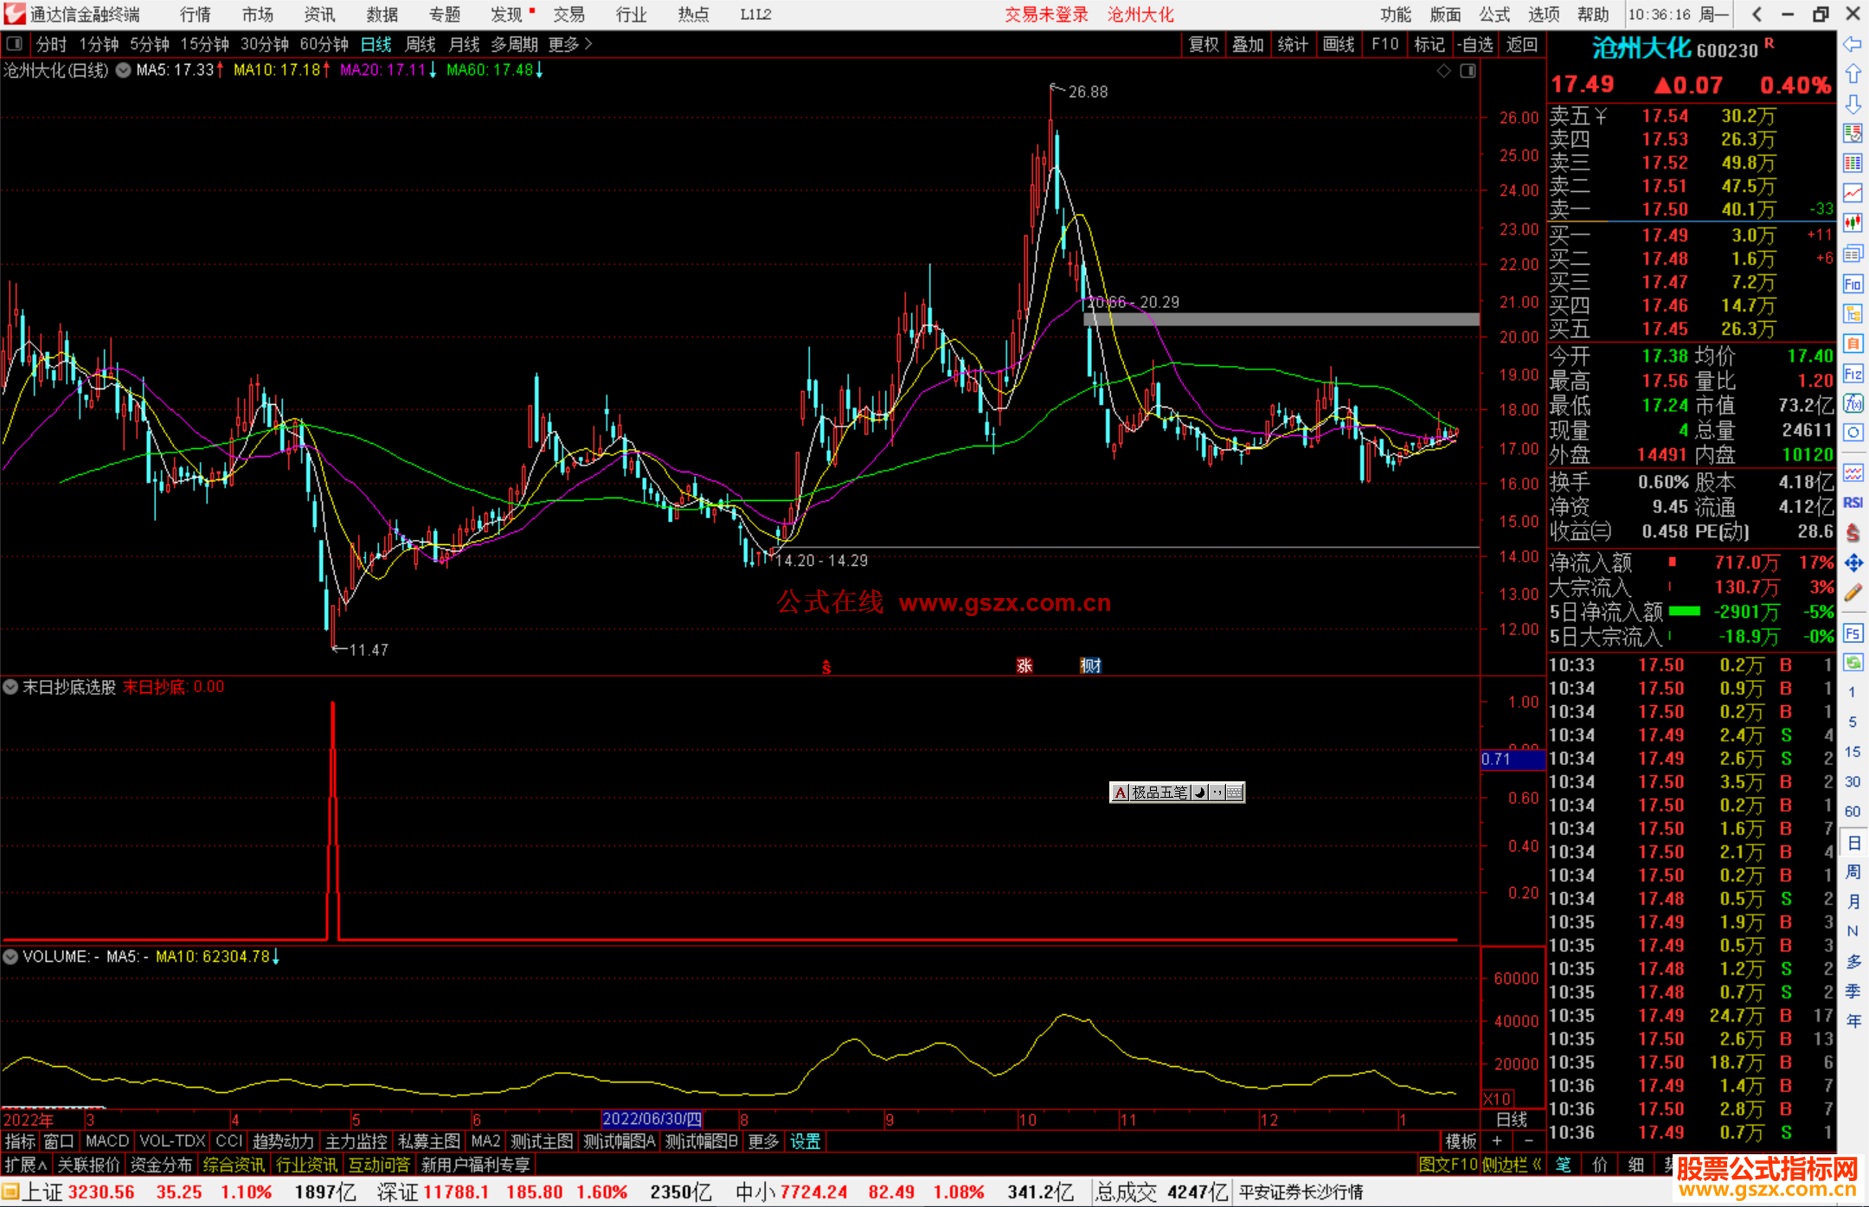Click the gray 20.66-20.29 price band
The width and height of the screenshot is (1869, 1207).
[x=1281, y=319]
